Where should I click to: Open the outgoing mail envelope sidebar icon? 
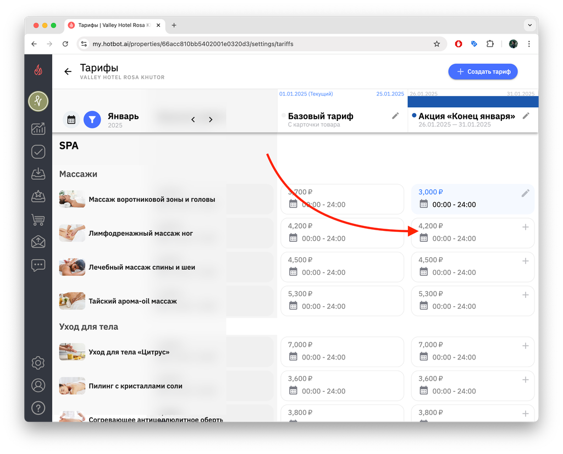tap(38, 242)
